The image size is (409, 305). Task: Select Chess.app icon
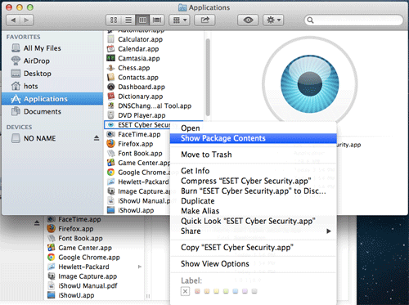click(x=110, y=68)
